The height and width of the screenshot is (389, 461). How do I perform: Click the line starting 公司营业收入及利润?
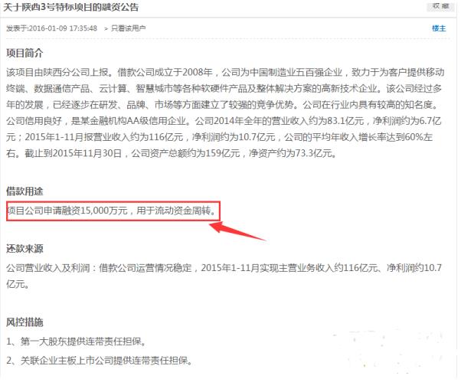click(x=224, y=268)
